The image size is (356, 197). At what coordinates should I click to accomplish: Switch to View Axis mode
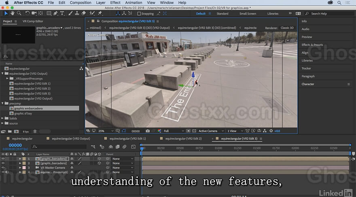tap(130, 13)
